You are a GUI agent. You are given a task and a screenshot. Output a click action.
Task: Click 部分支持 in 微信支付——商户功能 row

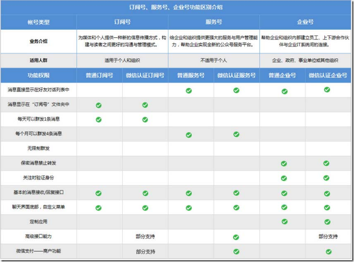click(145, 252)
